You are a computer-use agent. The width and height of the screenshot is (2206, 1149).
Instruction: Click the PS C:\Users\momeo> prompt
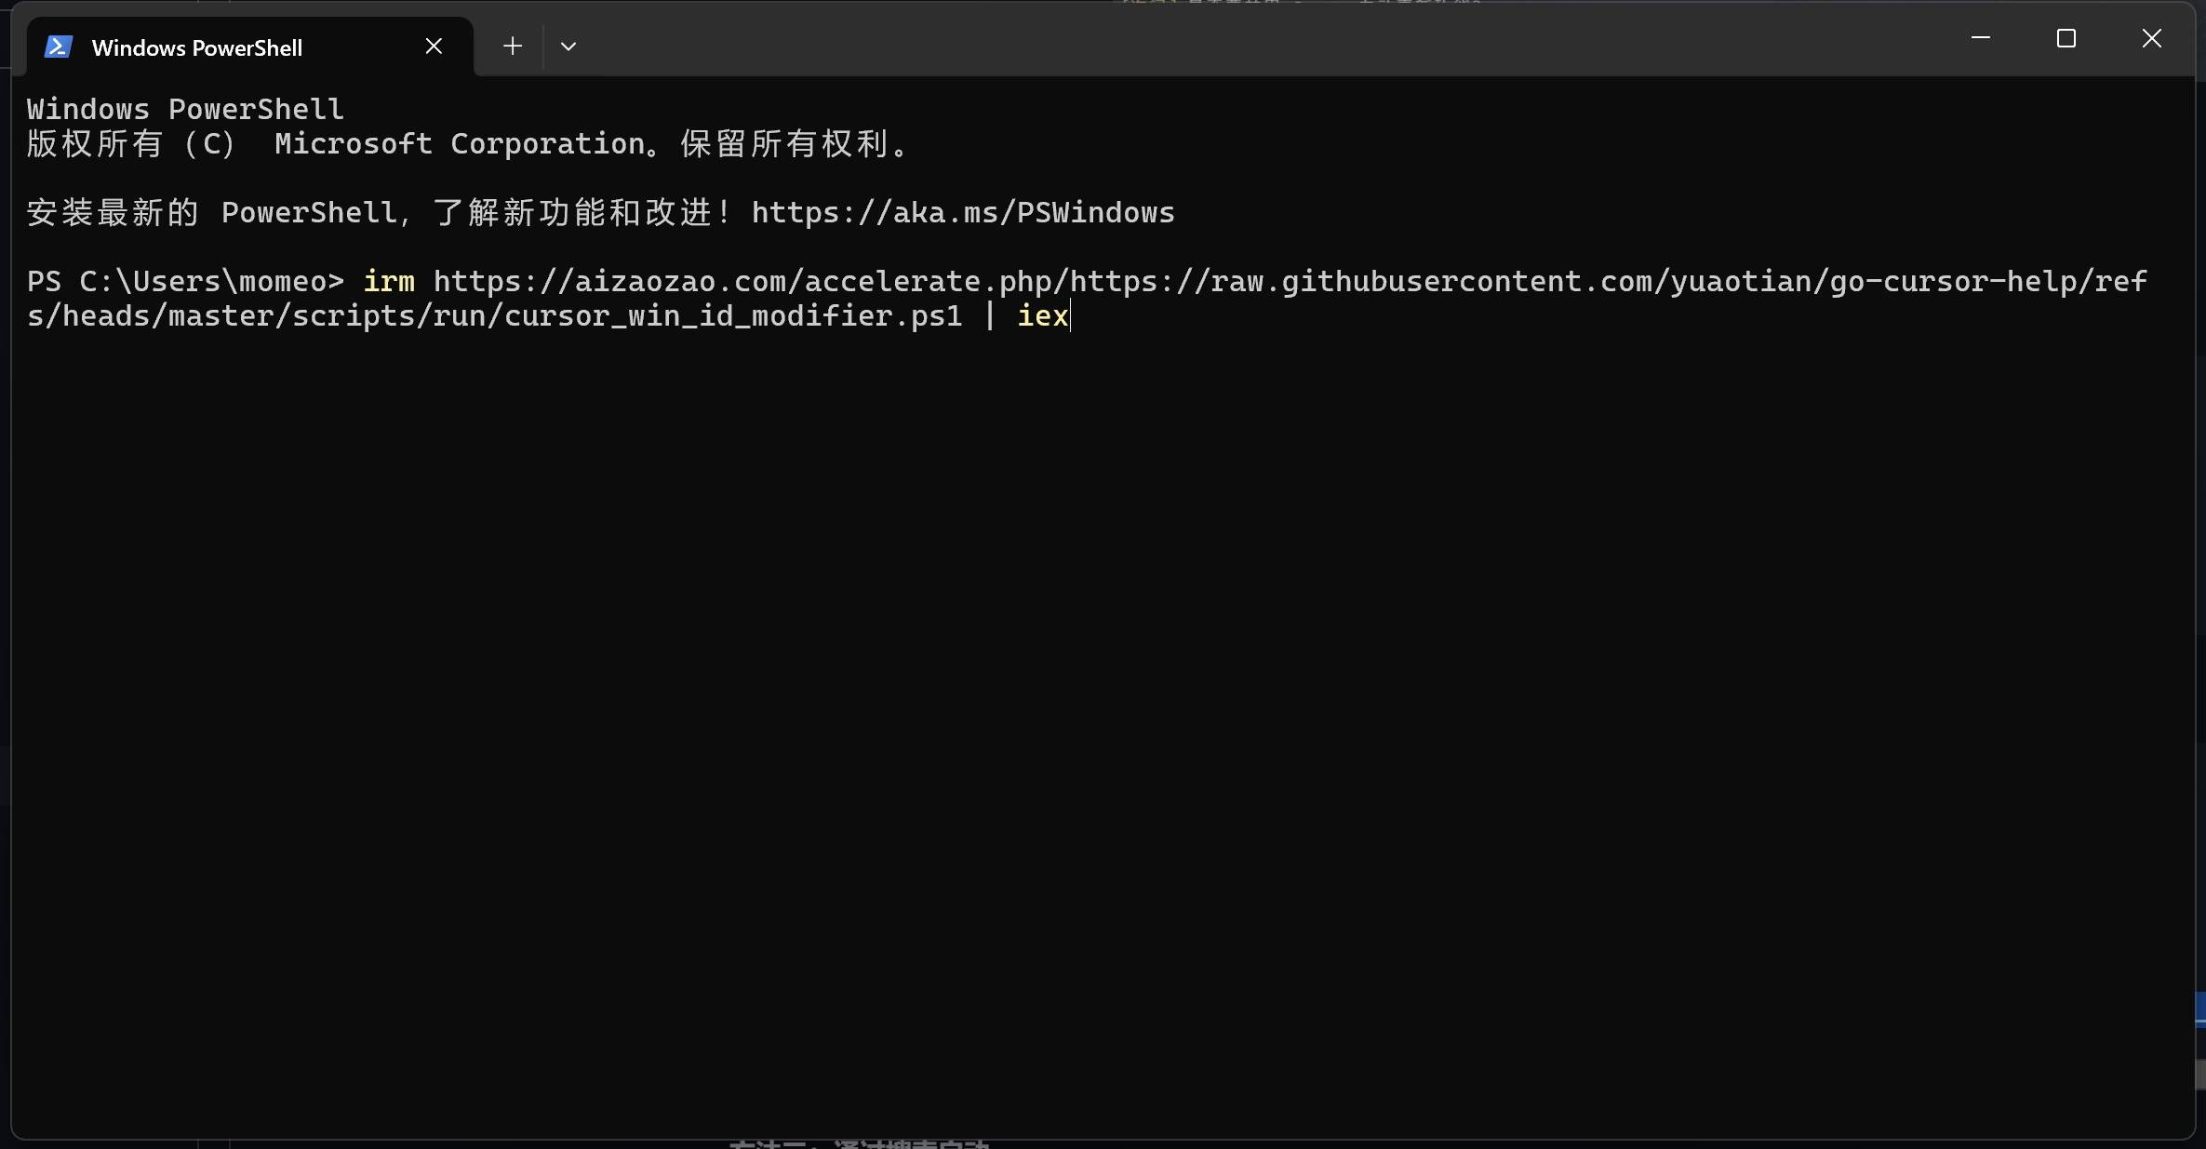[184, 281]
